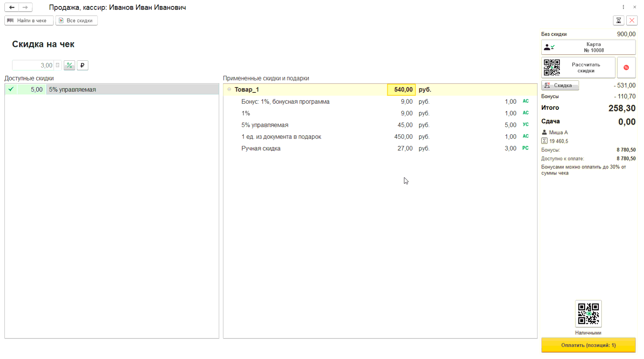This screenshot has width=644, height=359.
Task: Click the customer icon on the card button
Action: (549, 47)
